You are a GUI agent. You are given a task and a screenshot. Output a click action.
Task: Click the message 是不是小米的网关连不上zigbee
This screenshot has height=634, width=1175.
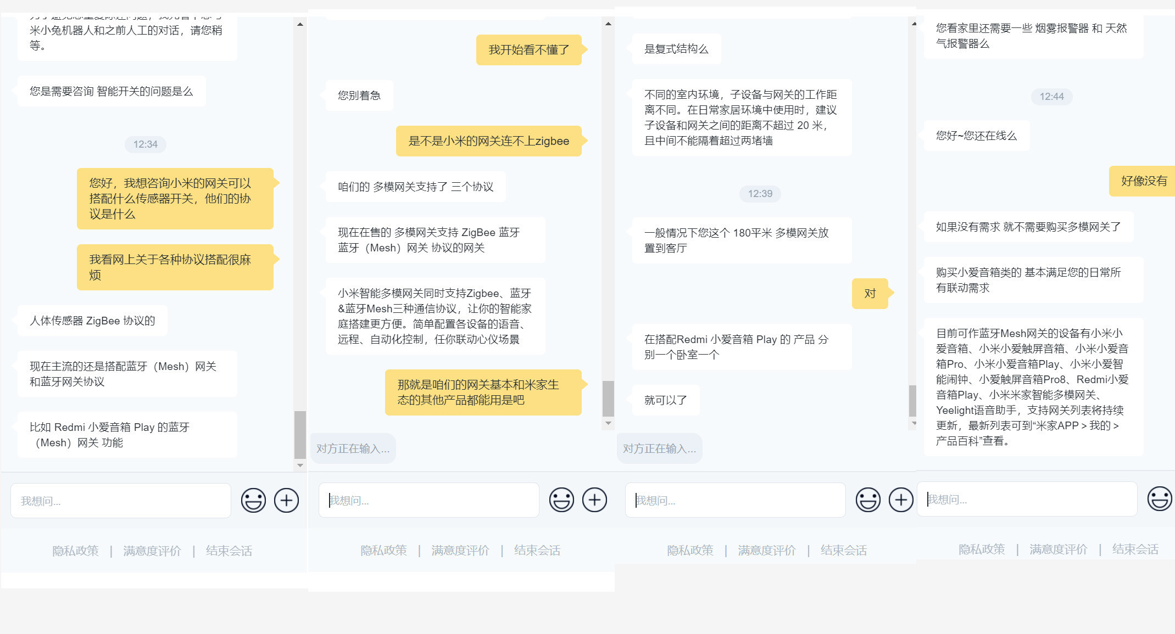(489, 141)
